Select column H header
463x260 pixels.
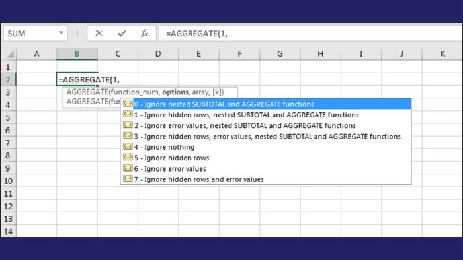[320, 54]
